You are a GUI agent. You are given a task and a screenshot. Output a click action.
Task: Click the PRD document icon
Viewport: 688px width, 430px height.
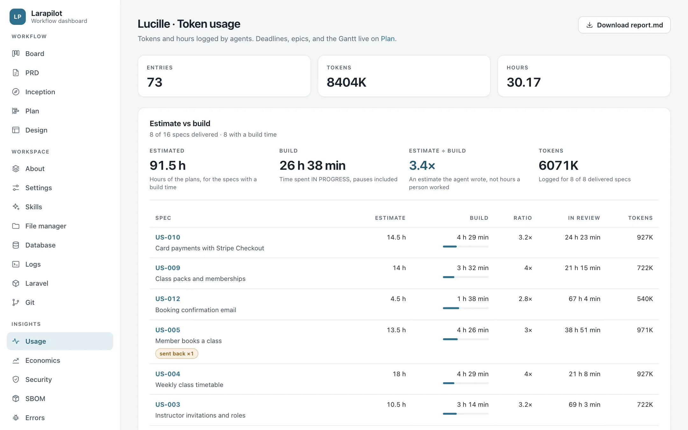pos(16,73)
